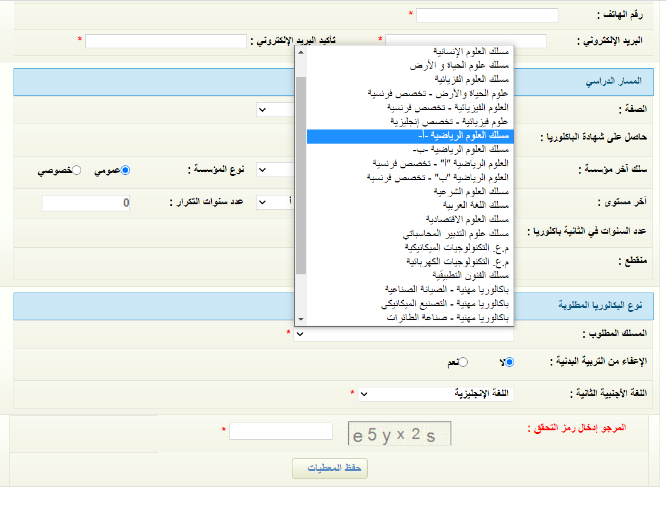Select highlighted مسلك العلوم الرياضية -أ- option

tap(410, 137)
